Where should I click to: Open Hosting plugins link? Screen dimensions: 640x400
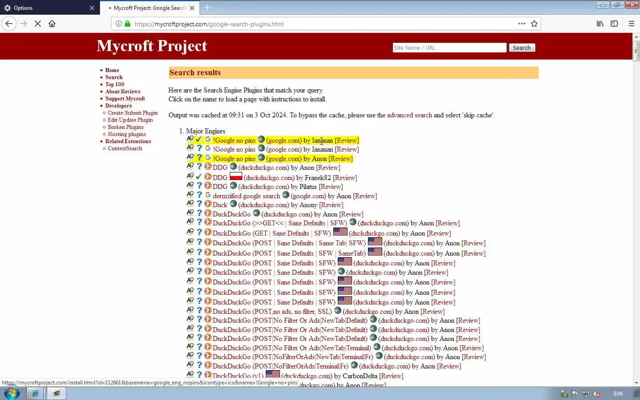click(127, 134)
